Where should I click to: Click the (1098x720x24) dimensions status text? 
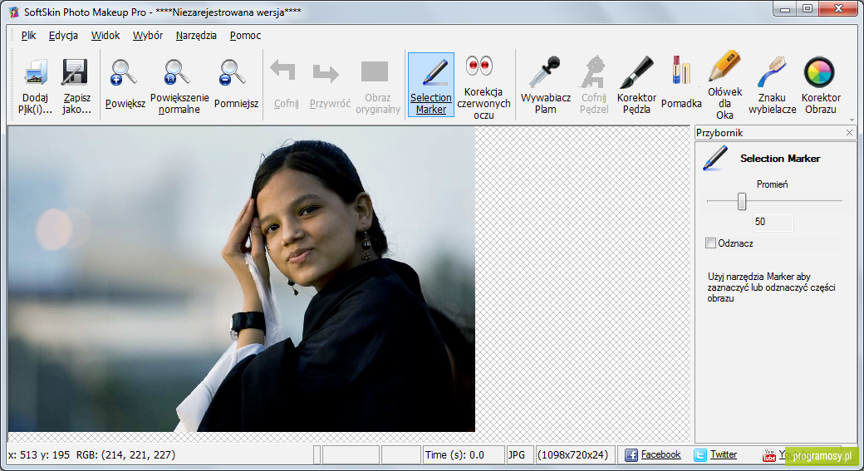pos(572,455)
